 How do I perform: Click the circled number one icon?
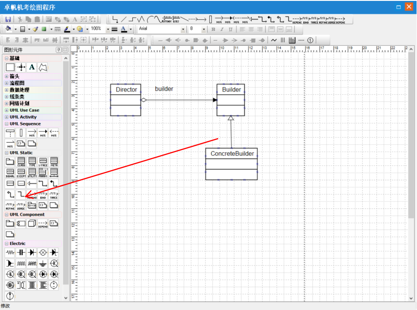310,40
